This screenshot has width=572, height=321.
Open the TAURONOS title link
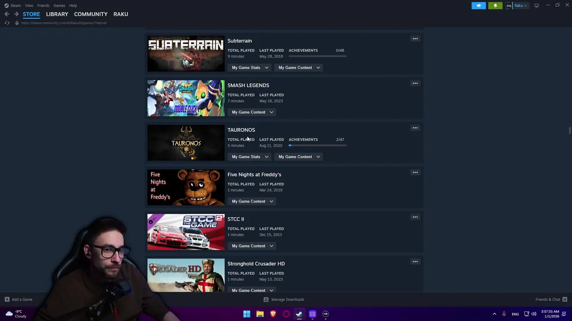[x=241, y=130]
